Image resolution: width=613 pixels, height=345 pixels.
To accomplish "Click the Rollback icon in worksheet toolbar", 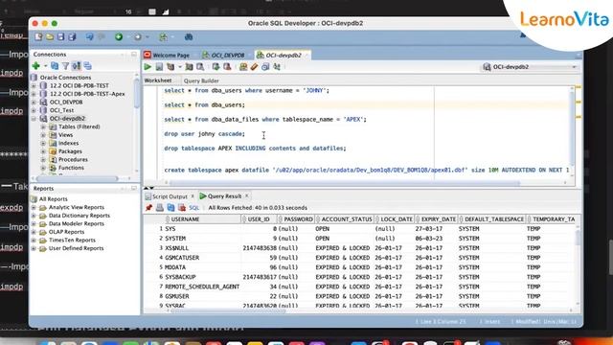I will point(227,67).
